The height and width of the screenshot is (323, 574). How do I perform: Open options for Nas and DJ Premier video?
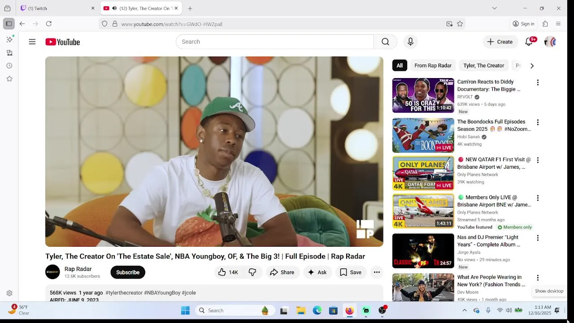click(538, 238)
